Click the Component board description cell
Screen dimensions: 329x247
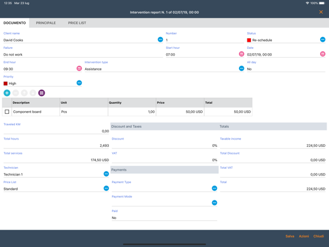click(36, 112)
